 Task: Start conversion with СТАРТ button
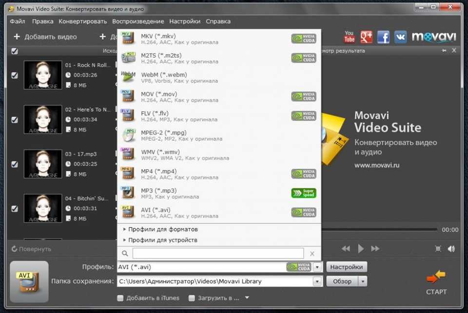tap(436, 283)
